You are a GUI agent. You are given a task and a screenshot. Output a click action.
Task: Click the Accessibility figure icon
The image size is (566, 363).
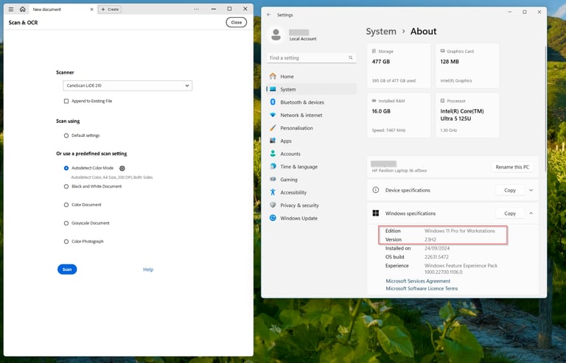click(x=273, y=192)
